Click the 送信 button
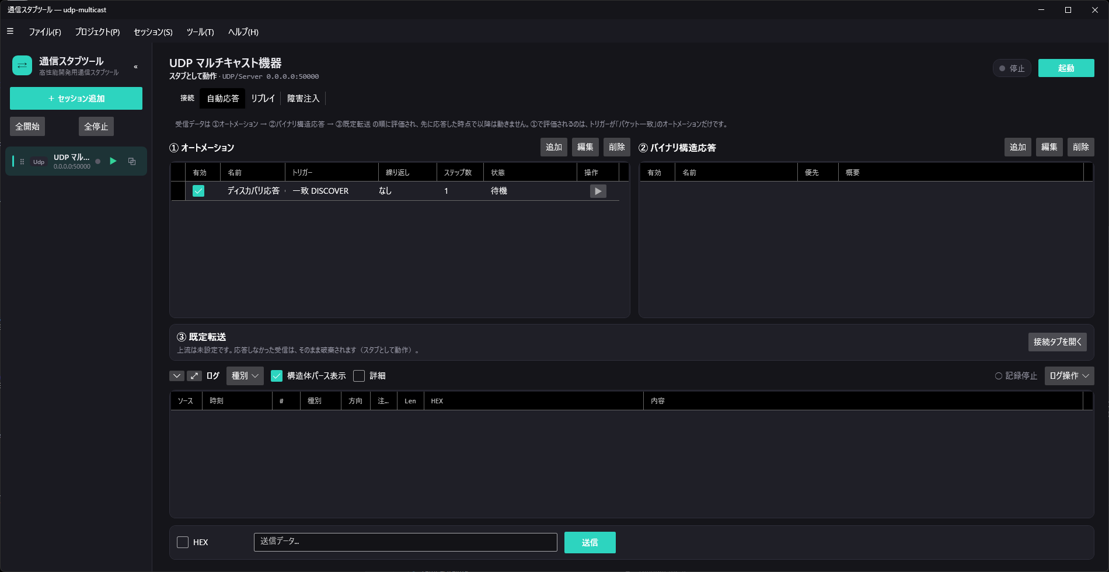Image resolution: width=1109 pixels, height=572 pixels. pos(590,542)
